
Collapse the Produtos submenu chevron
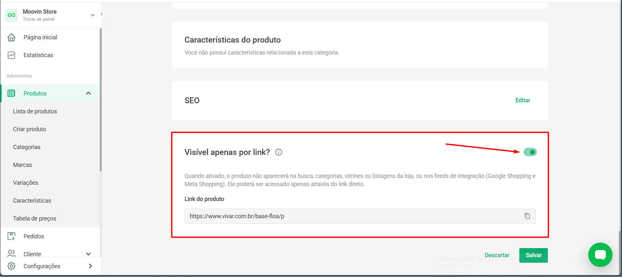88,93
